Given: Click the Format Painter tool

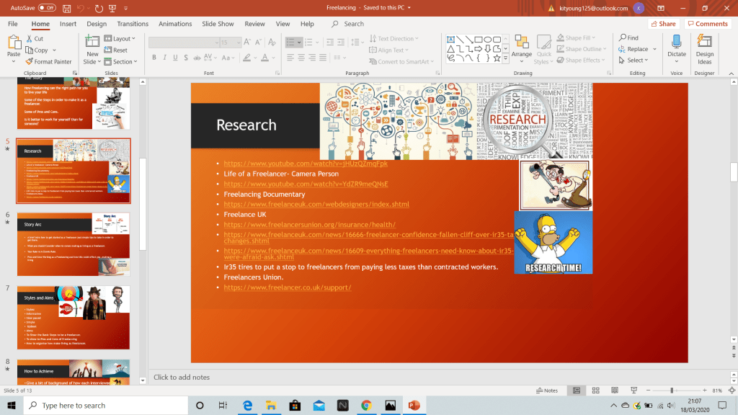Looking at the screenshot, I should click(49, 62).
